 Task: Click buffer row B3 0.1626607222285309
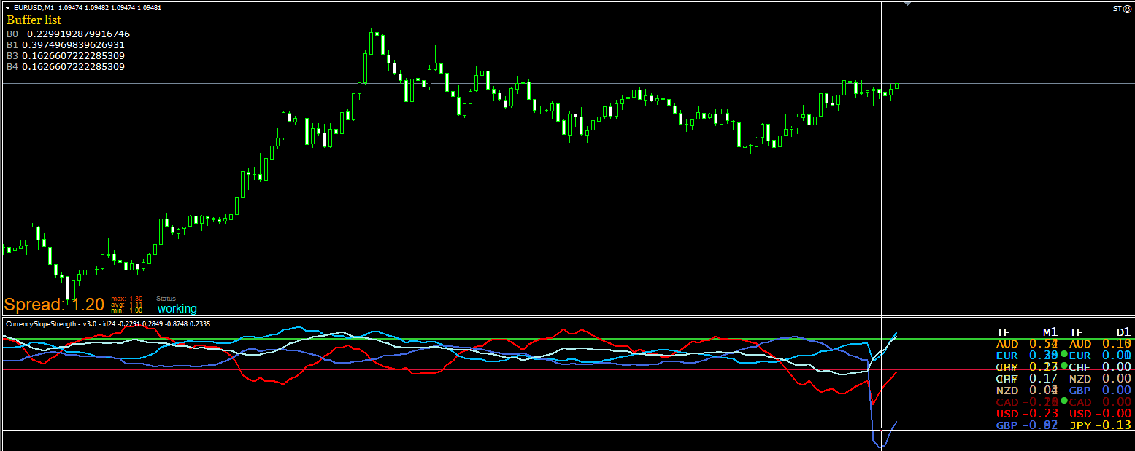[66, 56]
